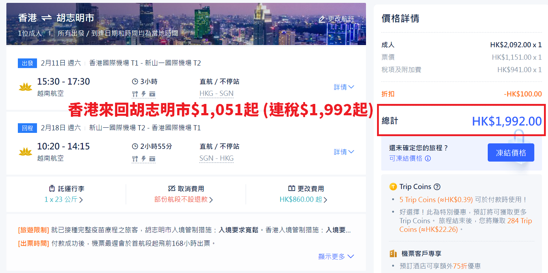Click the meal icon on outbound flight amenities
The height and width of the screenshot is (273, 548).
pyautogui.click(x=135, y=94)
